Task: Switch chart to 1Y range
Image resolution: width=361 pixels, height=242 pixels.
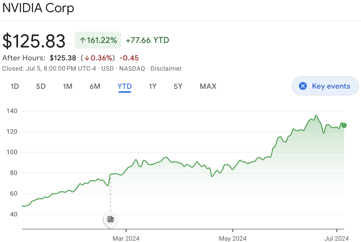Action: [x=153, y=86]
